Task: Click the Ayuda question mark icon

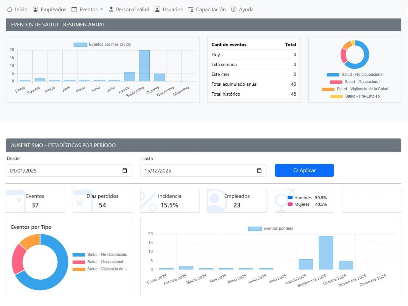Action: pos(234,10)
